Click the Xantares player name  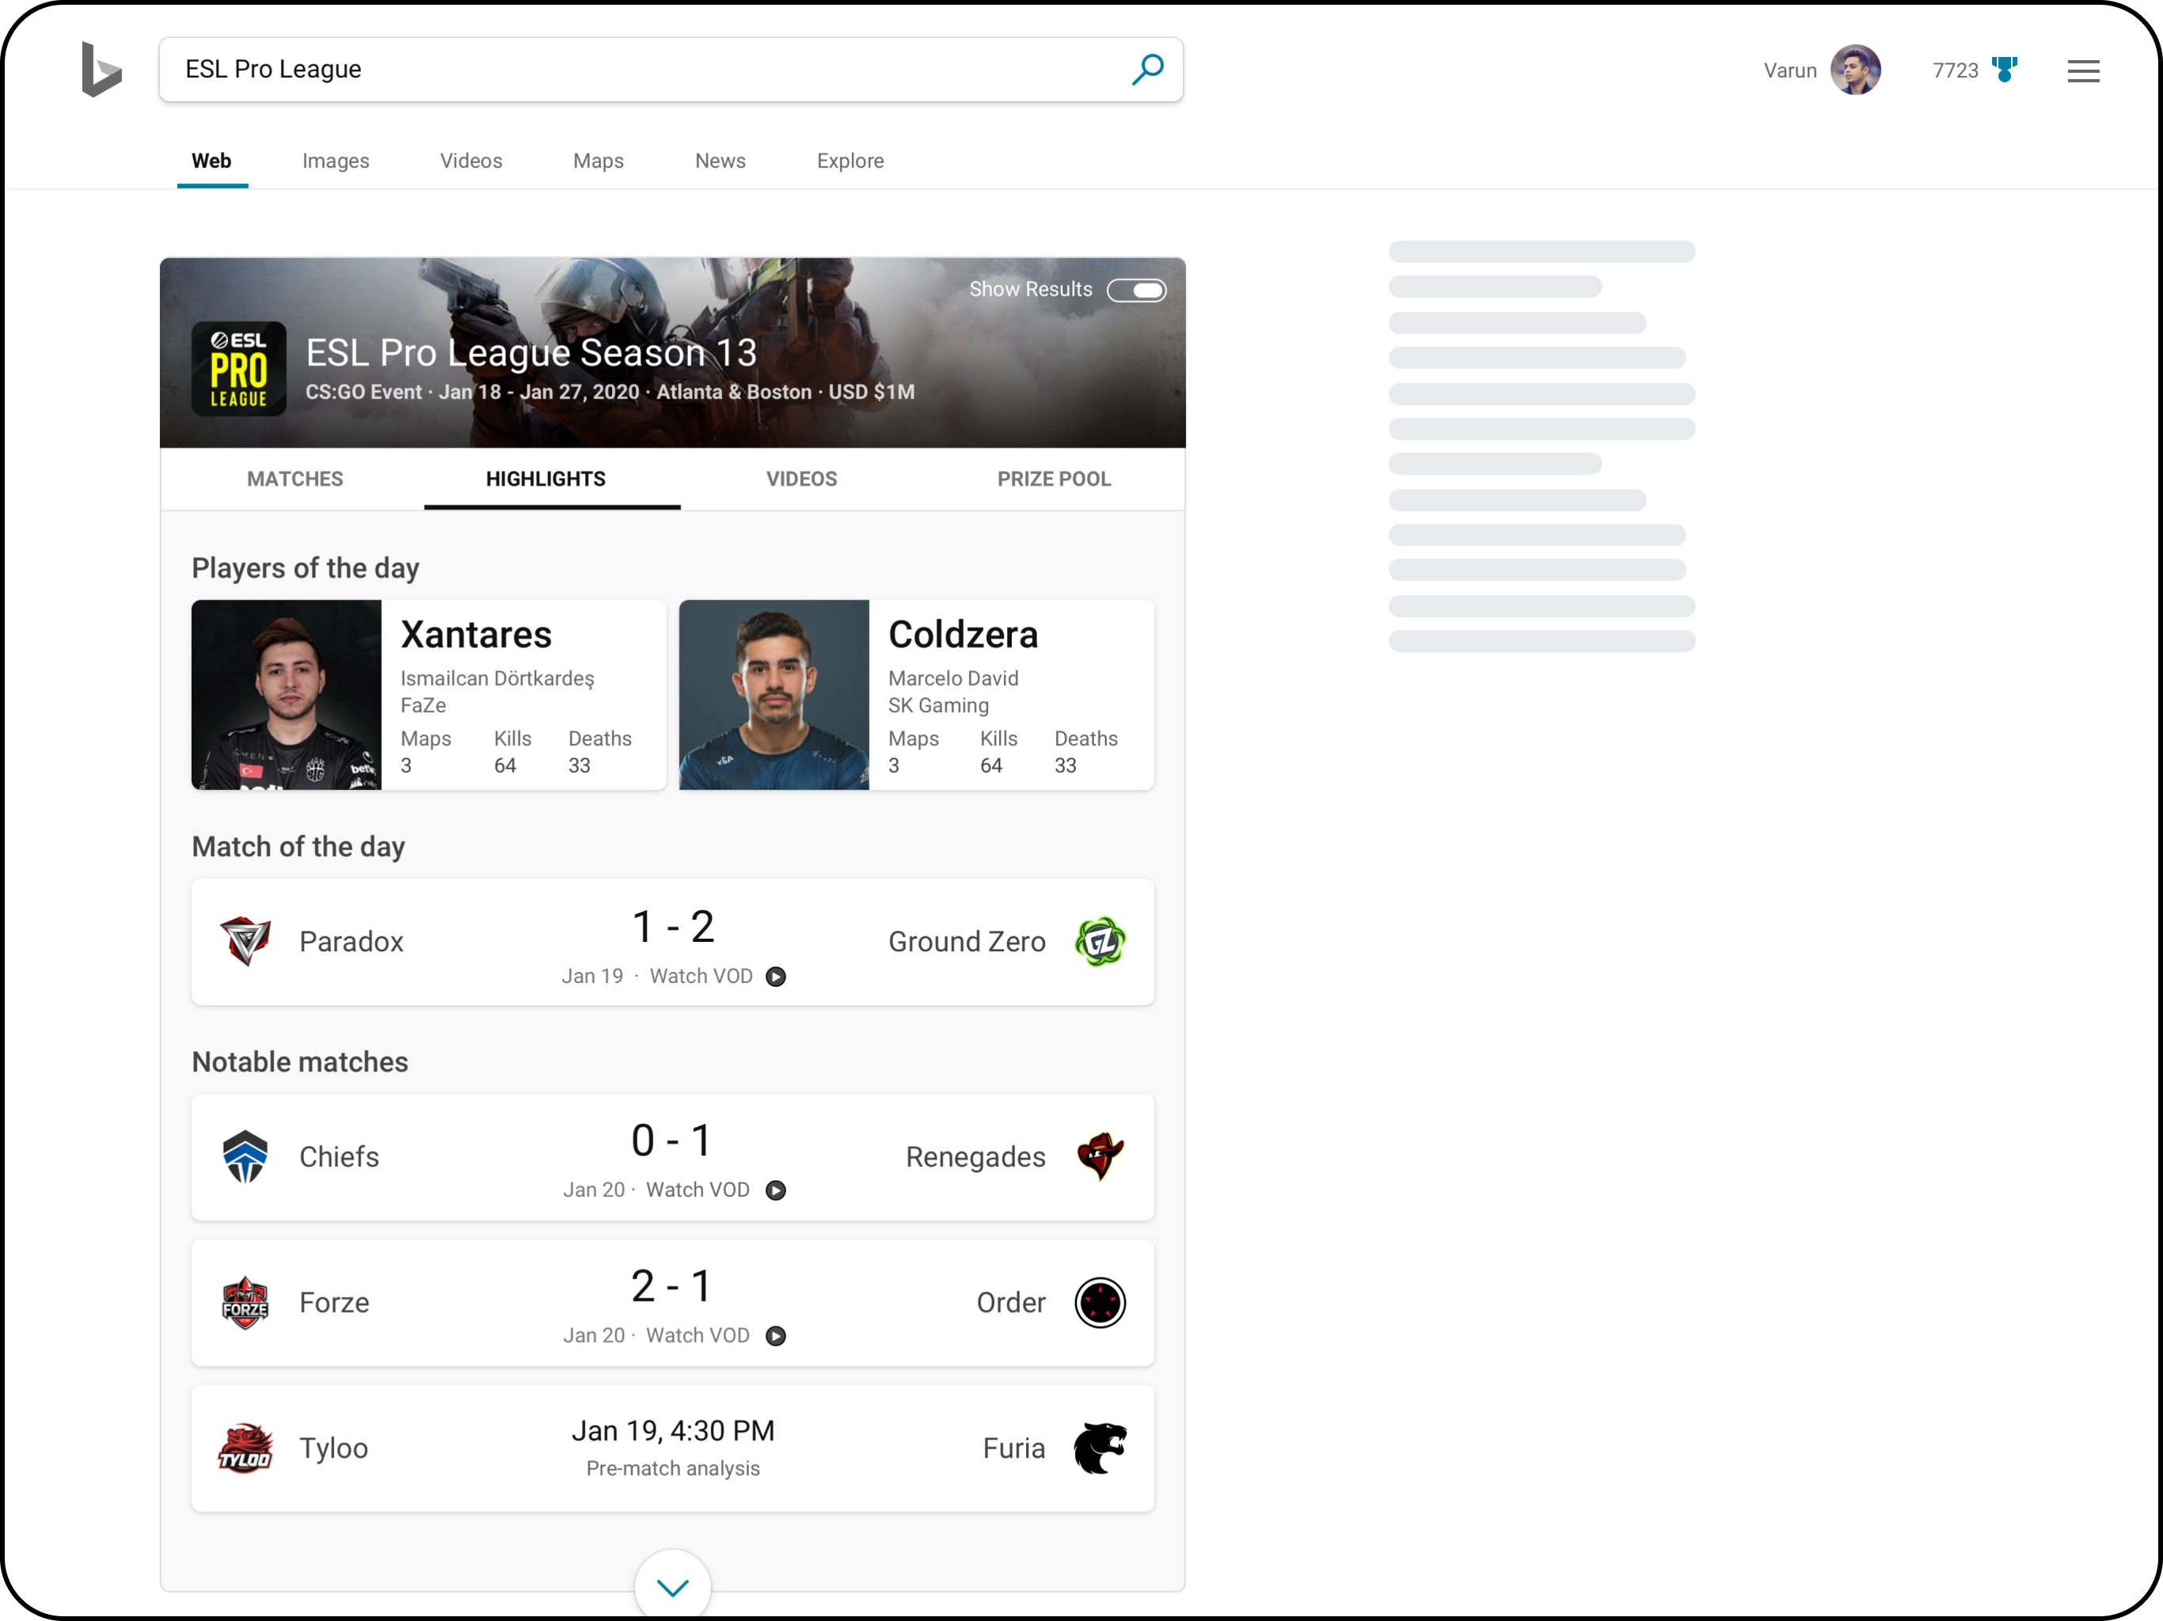(476, 635)
